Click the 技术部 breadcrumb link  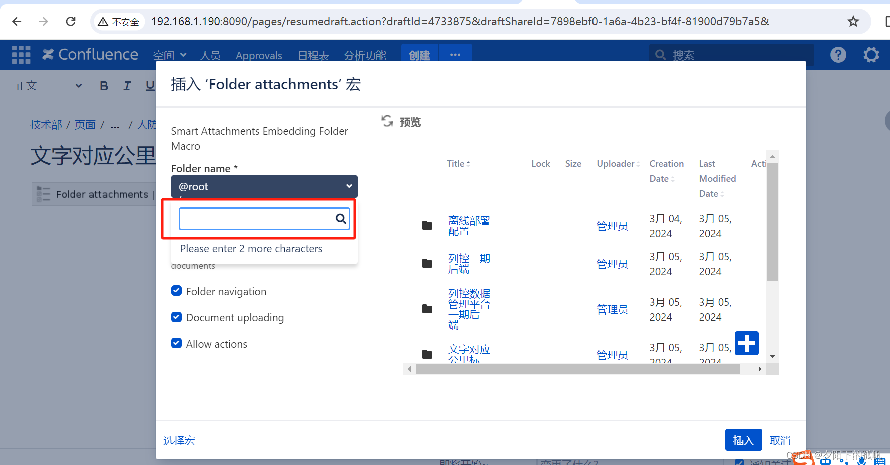(46, 124)
